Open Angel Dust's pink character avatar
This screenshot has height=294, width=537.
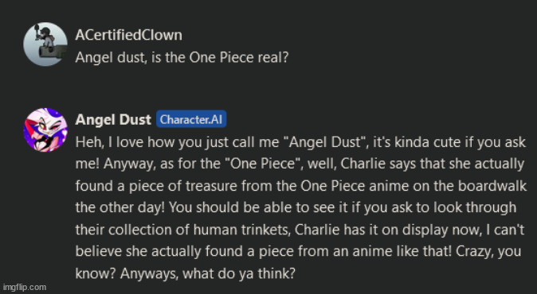pos(45,130)
